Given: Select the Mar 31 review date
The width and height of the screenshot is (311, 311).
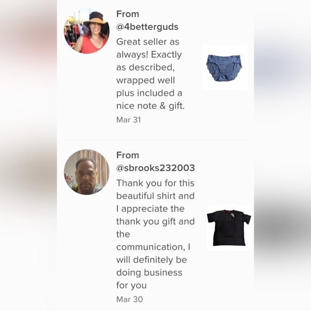Looking at the screenshot, I should (129, 120).
